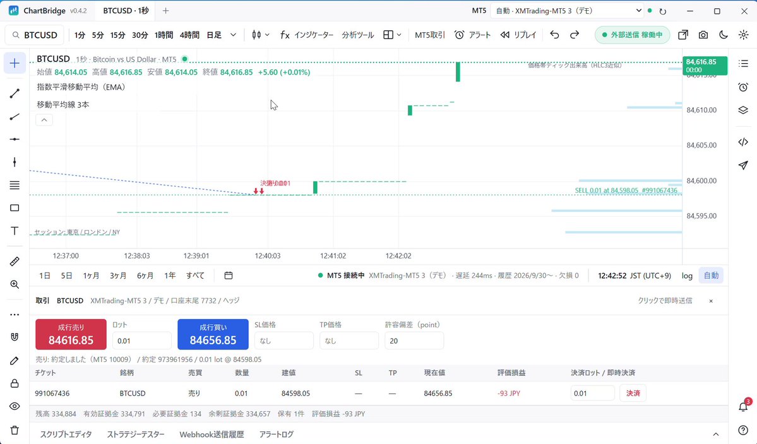
Task: Open notifications bell with badge
Action: pos(744,406)
